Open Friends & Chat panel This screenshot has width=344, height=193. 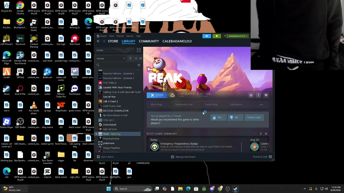[x=262, y=157]
